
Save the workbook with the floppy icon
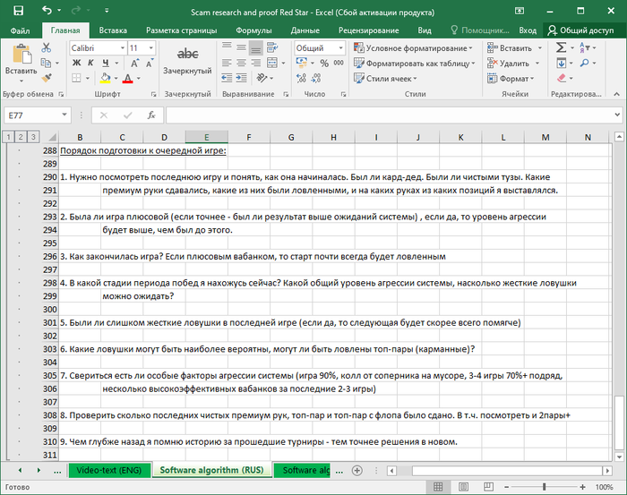tap(19, 11)
